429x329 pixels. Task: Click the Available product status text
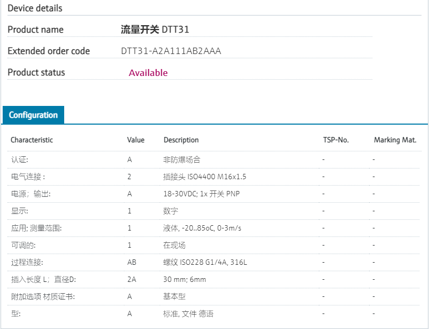tap(148, 73)
